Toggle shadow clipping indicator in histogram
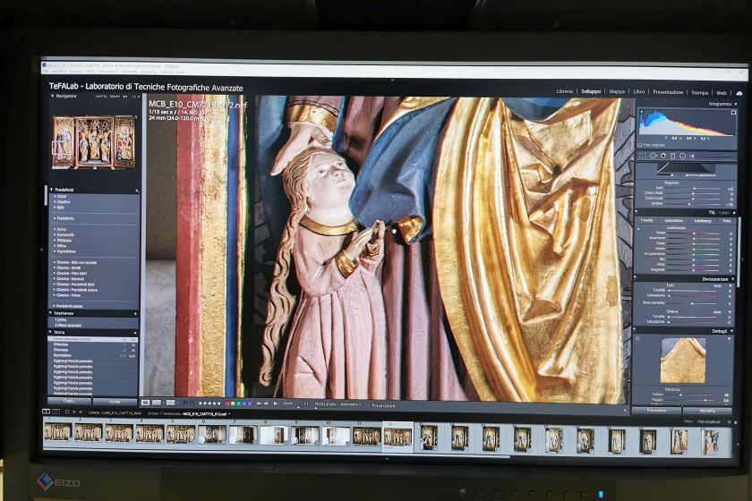Screen dimensions: 752x501 (641, 112)
